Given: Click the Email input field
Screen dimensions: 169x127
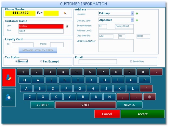Looking at the screenshot, I should pos(98,62).
